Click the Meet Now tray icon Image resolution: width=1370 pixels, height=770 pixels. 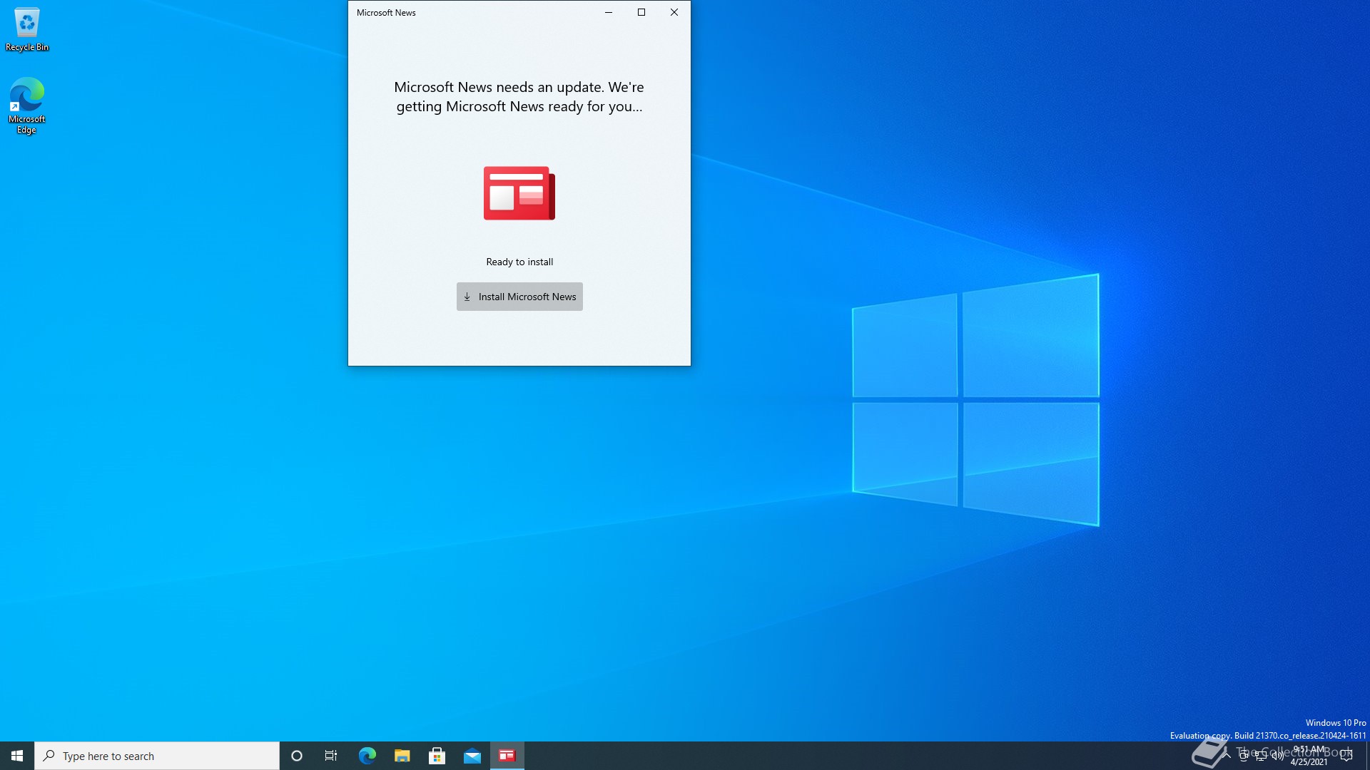(x=1244, y=756)
